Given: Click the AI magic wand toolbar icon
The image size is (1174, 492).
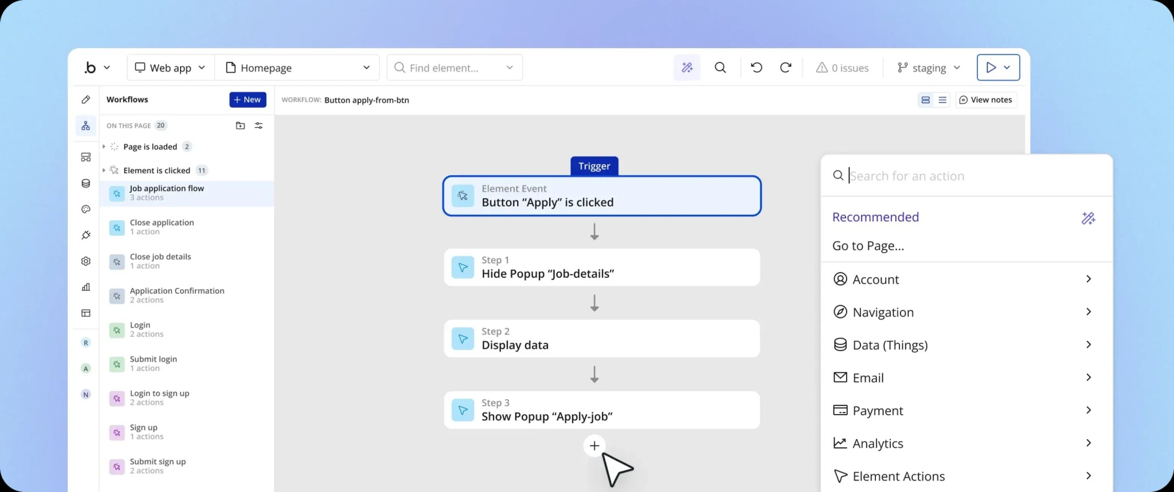Looking at the screenshot, I should coord(687,68).
